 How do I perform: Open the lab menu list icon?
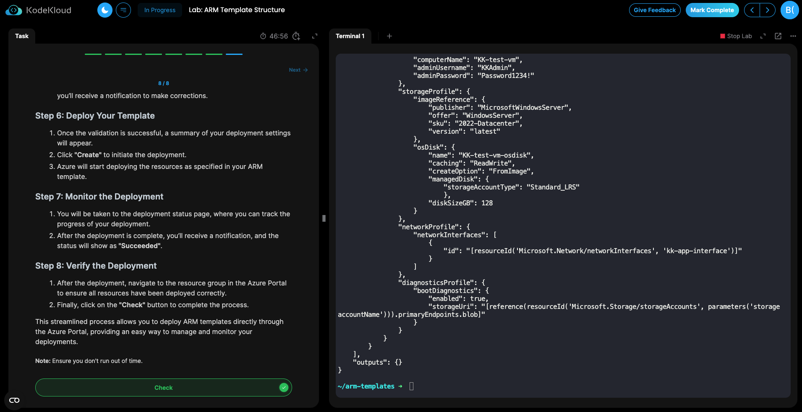point(123,10)
